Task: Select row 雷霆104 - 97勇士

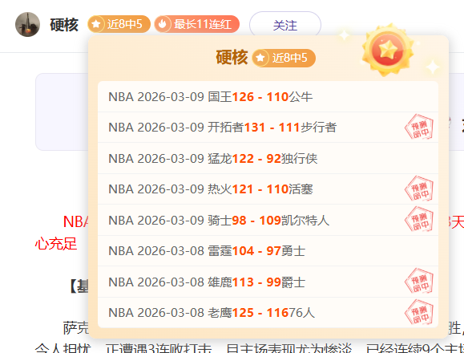Action: (268, 251)
